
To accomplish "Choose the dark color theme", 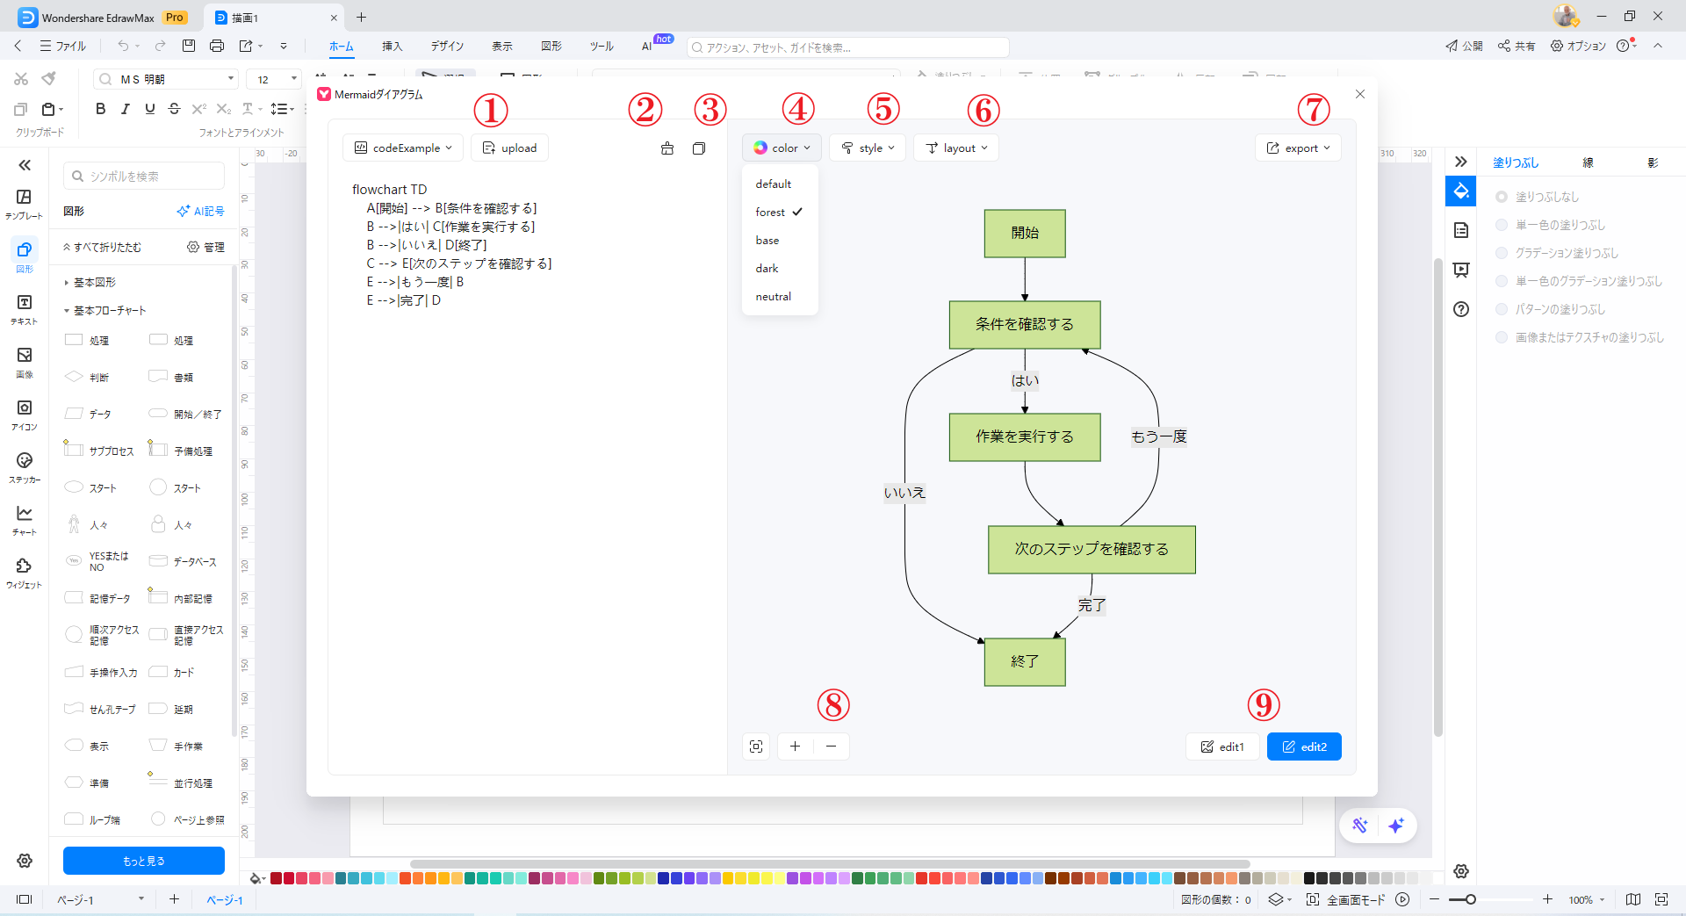I will [x=767, y=269].
